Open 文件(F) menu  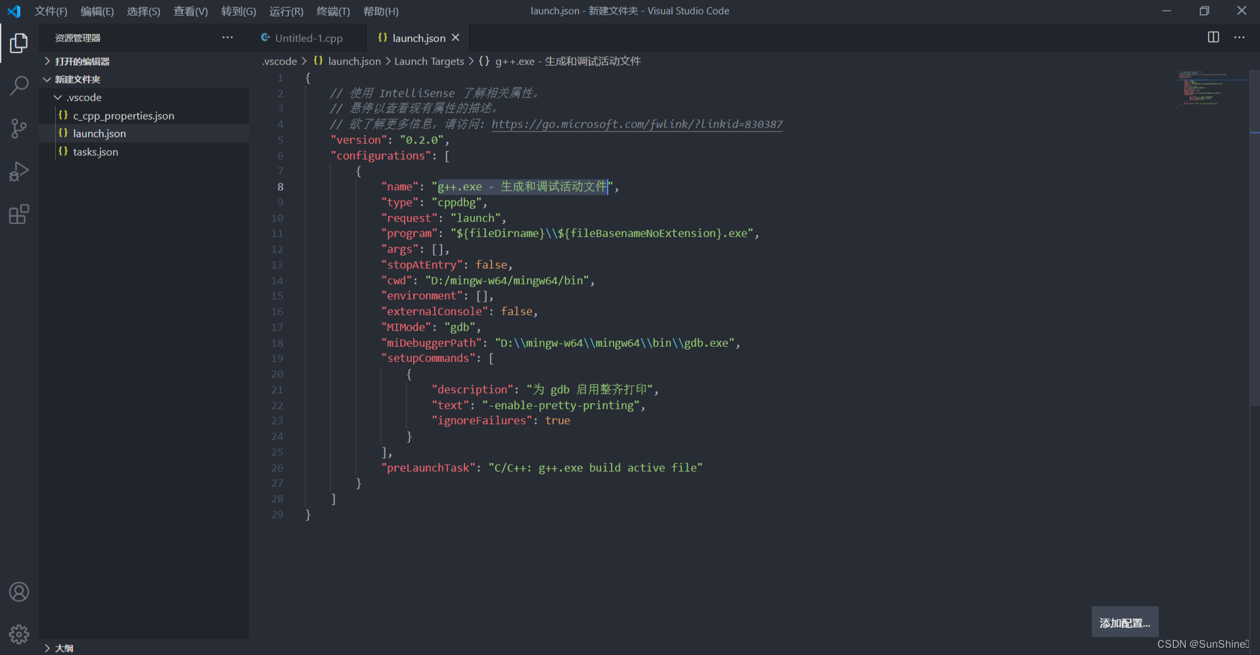51,11
